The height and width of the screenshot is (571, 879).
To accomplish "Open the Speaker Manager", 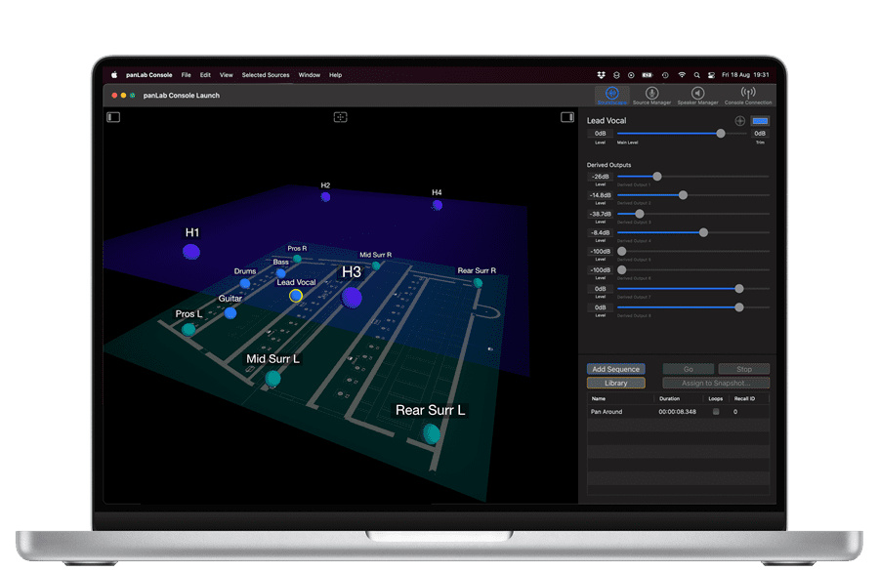I will (x=697, y=96).
